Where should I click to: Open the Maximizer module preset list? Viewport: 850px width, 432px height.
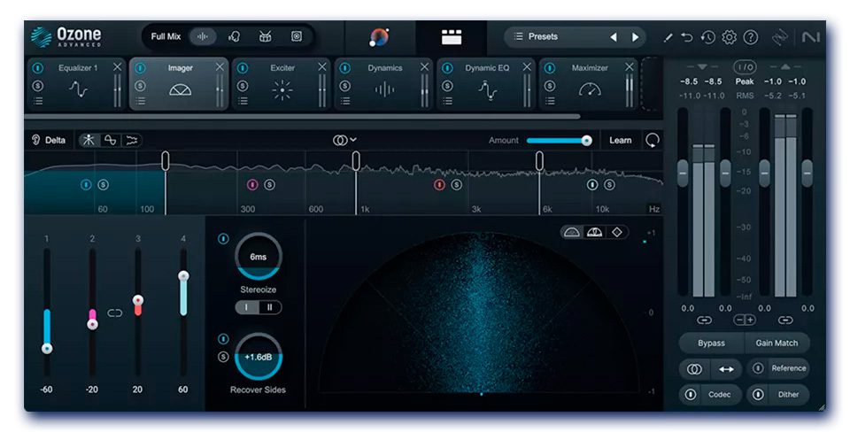(550, 101)
